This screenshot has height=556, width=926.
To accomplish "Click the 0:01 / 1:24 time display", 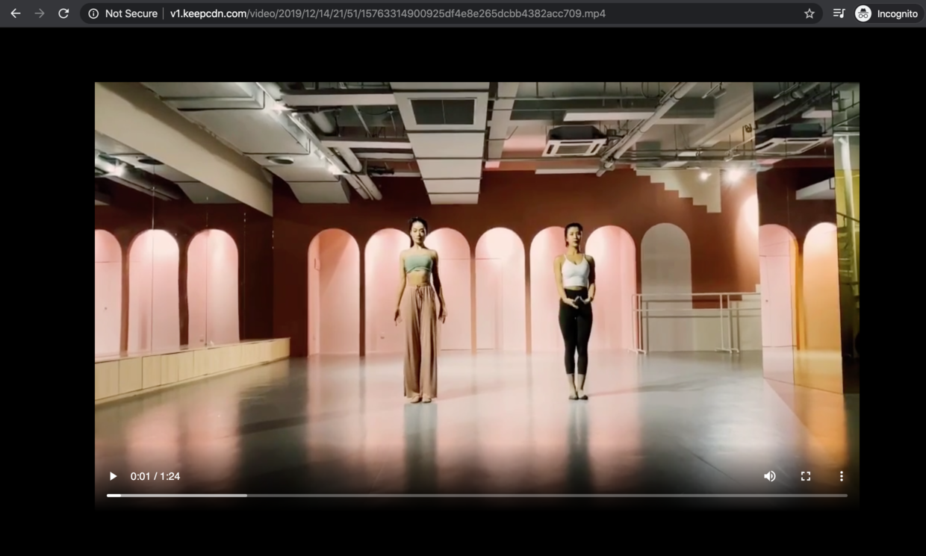I will [155, 476].
